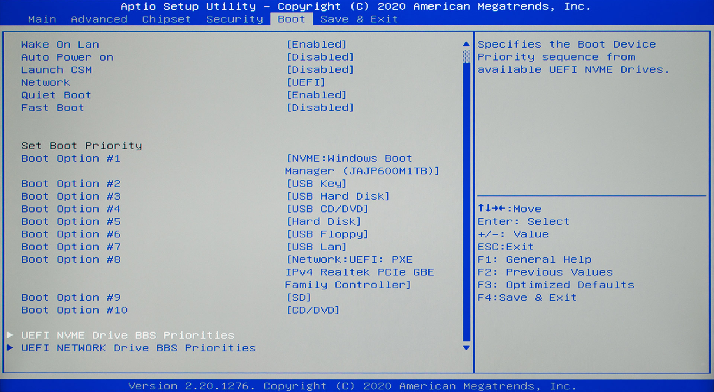
Task: Click arrow beside UEFI NVME Drive BBS Priorities
Action: pyautogui.click(x=10, y=335)
